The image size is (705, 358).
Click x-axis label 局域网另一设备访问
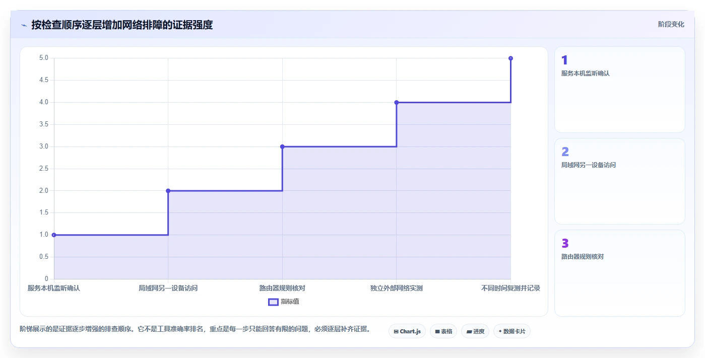pos(168,289)
